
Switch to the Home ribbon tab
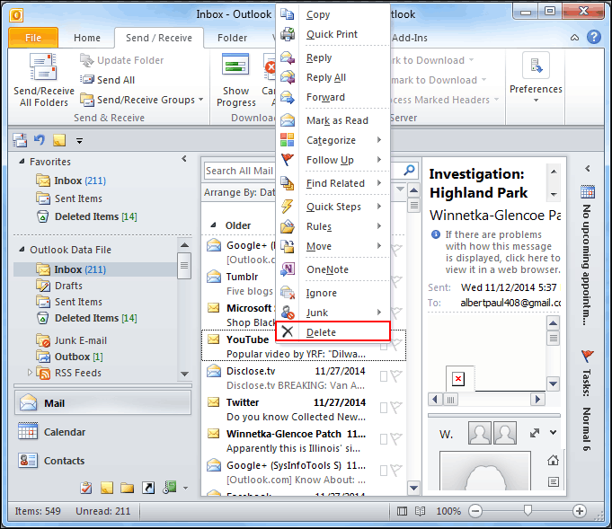click(87, 38)
